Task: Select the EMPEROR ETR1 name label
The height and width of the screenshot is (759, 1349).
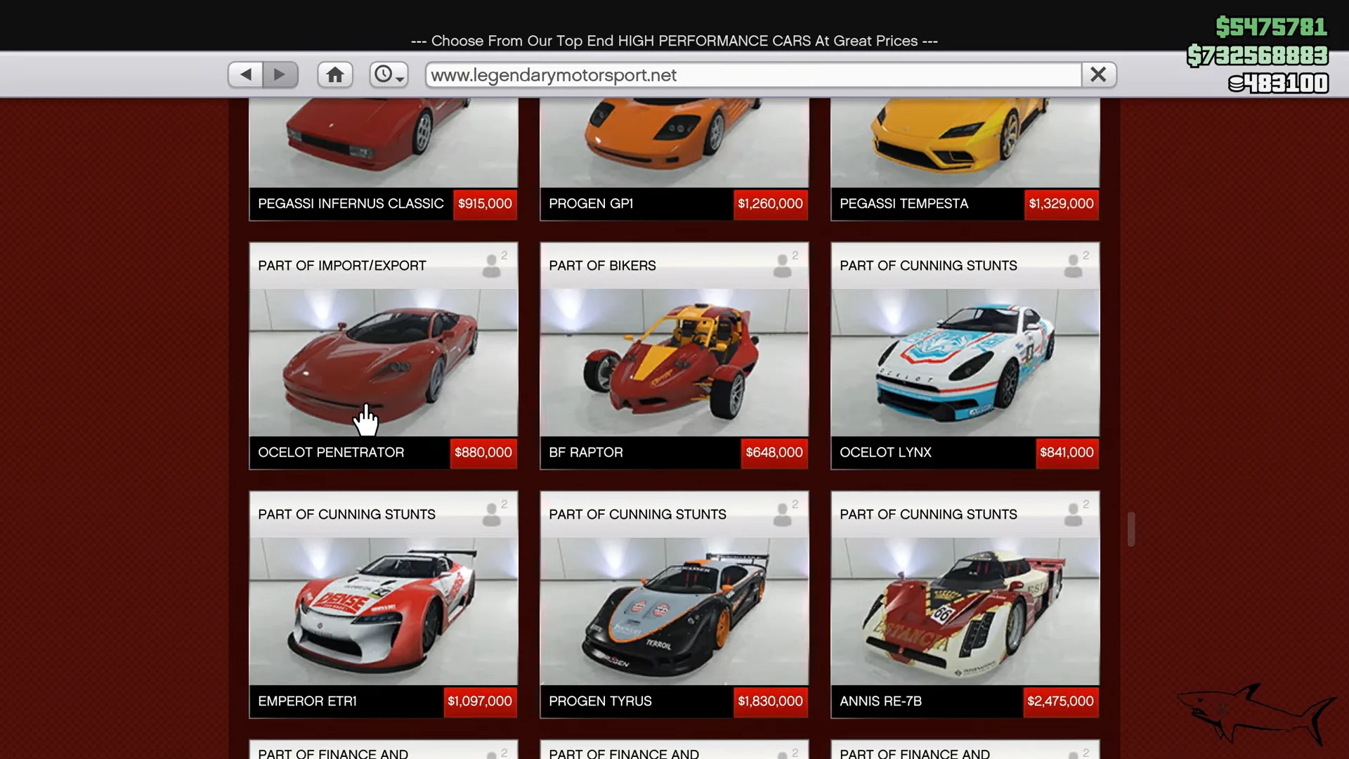Action: pos(307,701)
